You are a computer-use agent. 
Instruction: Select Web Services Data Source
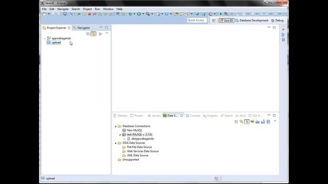[x=142, y=151]
